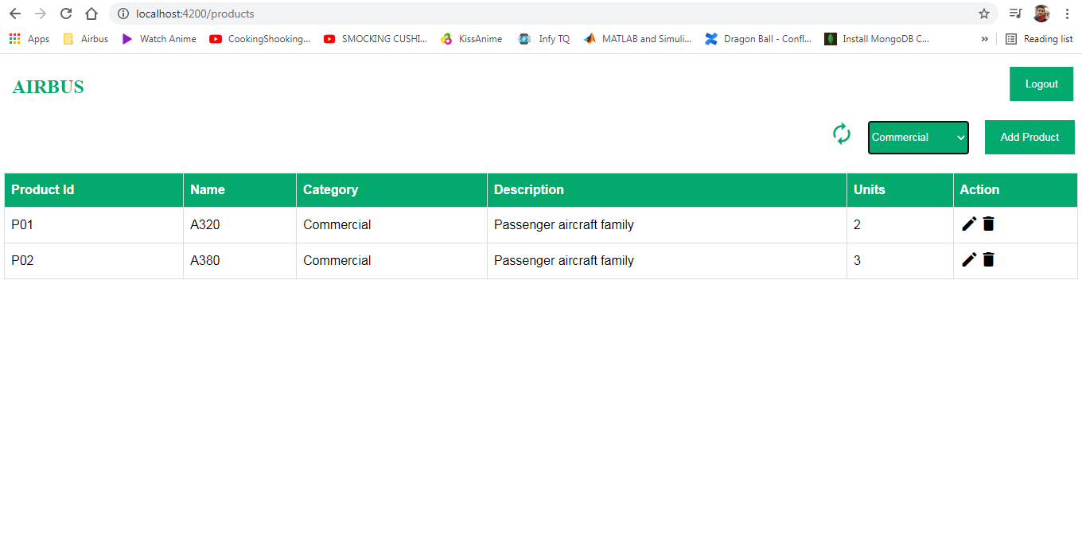Click the Logout button
The width and height of the screenshot is (1082, 545).
[x=1041, y=84]
